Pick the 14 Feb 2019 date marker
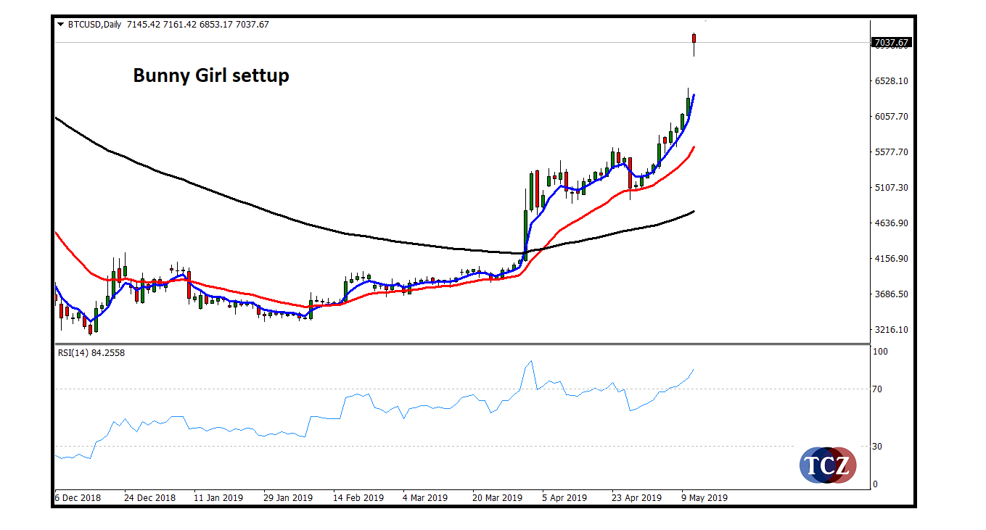 click(x=358, y=498)
